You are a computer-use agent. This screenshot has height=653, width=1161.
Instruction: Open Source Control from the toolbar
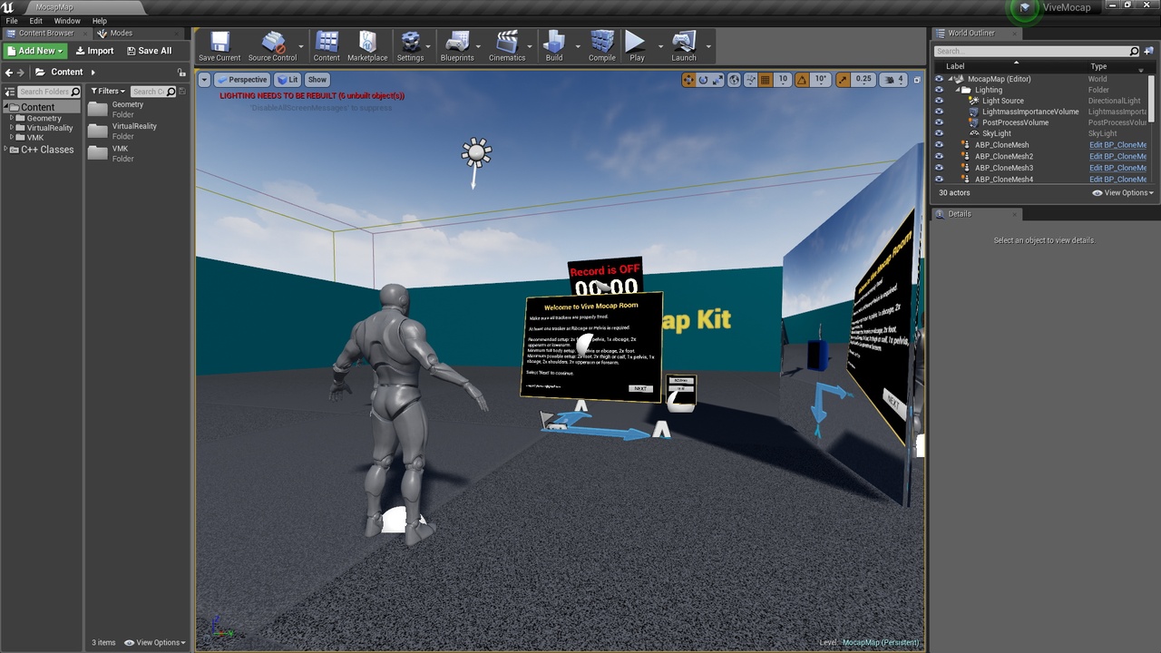[272, 46]
